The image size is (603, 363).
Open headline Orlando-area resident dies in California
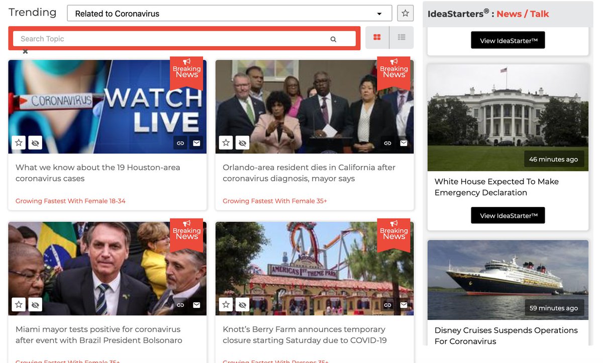(x=309, y=173)
